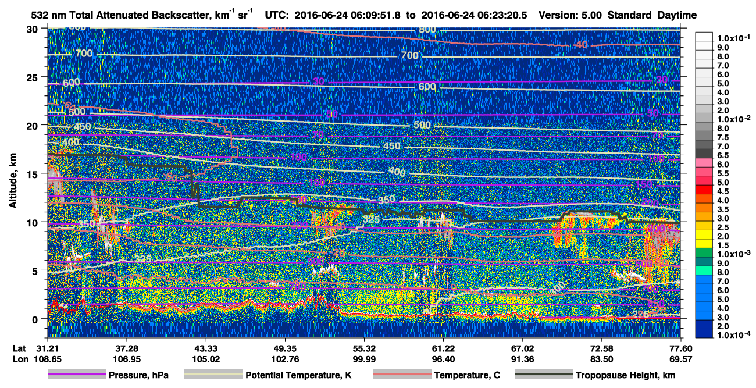
Task: Click the colorbar label 4.5
Action: (x=723, y=191)
